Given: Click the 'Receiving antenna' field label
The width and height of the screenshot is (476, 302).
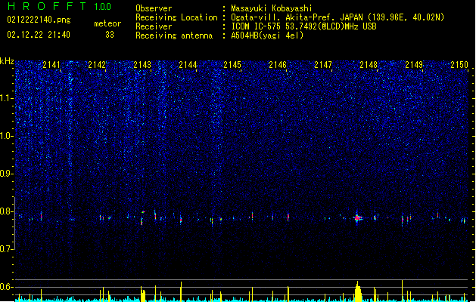Looking at the screenshot, I should (x=174, y=35).
